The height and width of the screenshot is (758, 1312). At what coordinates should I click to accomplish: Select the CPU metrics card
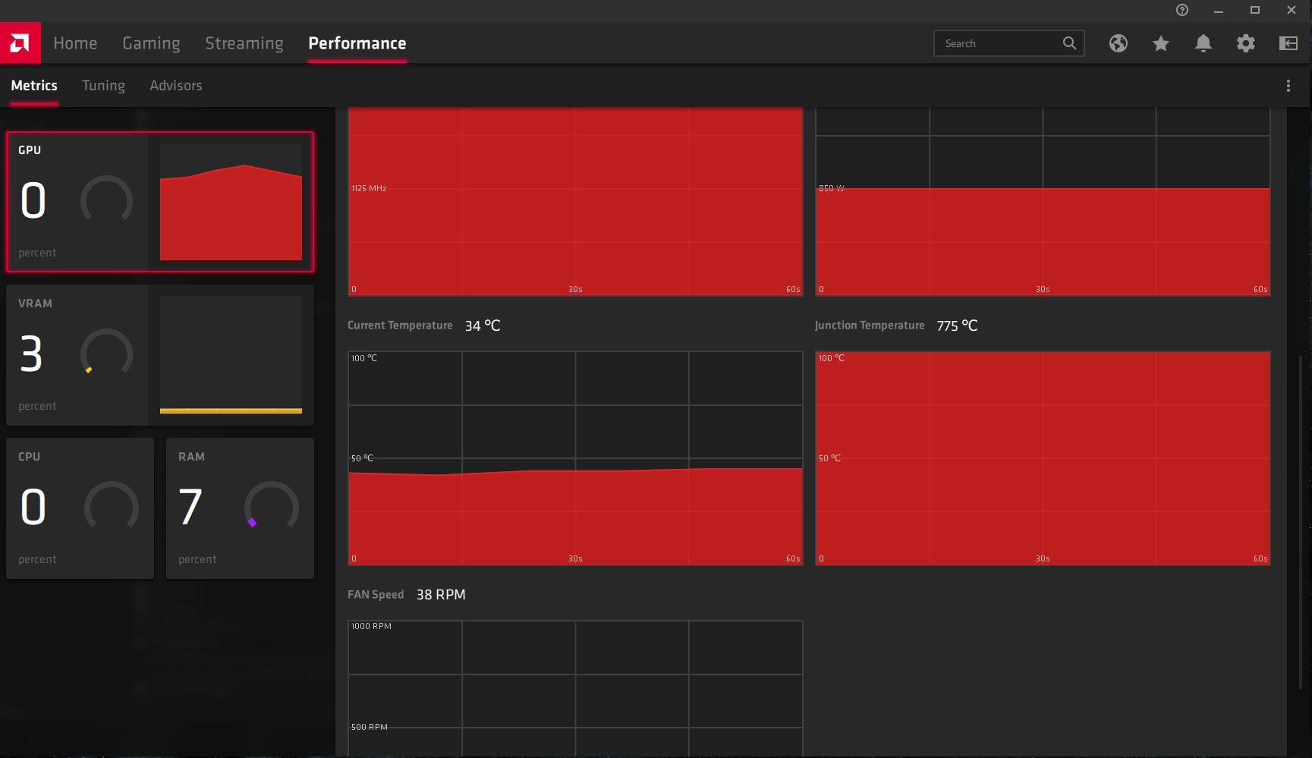[x=80, y=508]
